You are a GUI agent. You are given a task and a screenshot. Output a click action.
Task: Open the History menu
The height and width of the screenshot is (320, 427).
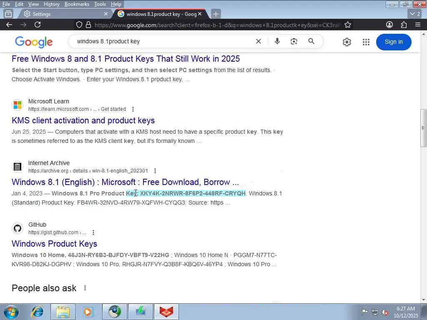(x=51, y=4)
